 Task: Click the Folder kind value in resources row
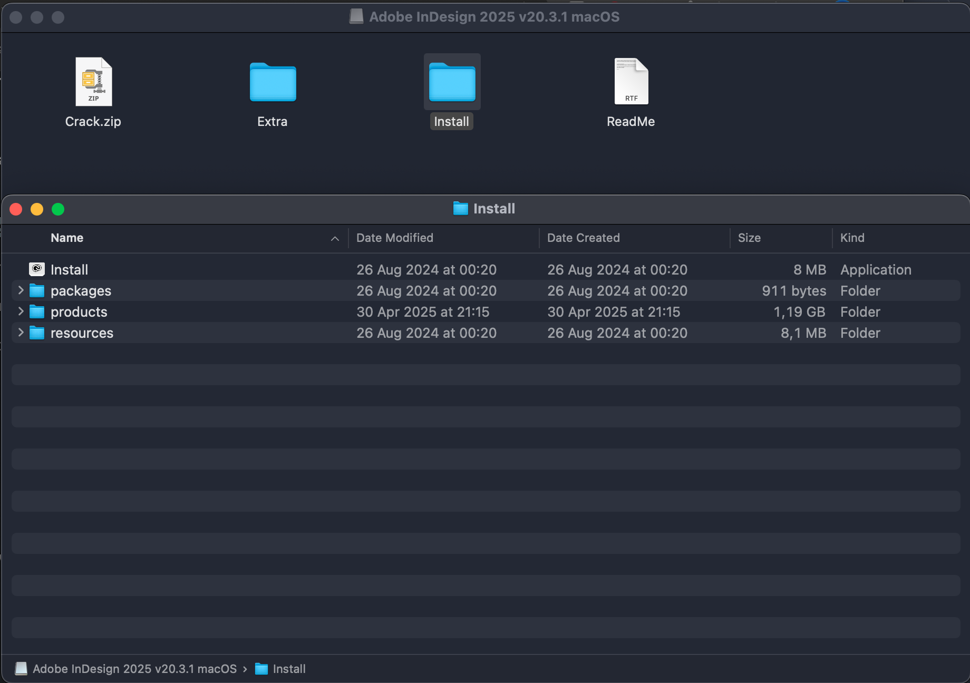click(860, 333)
